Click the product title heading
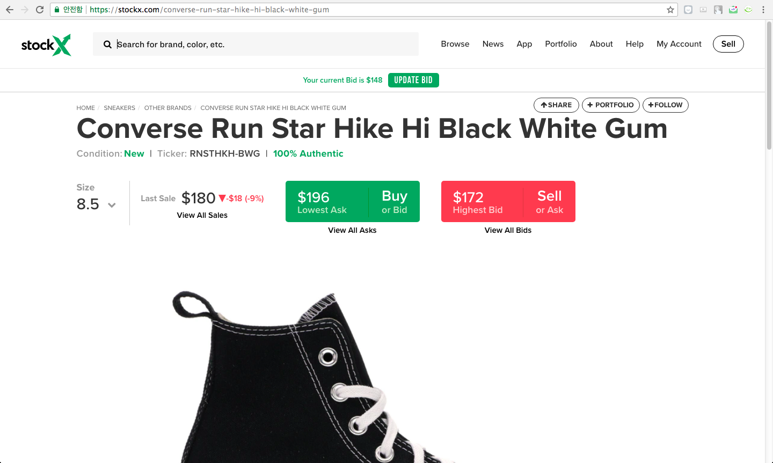 click(x=372, y=129)
